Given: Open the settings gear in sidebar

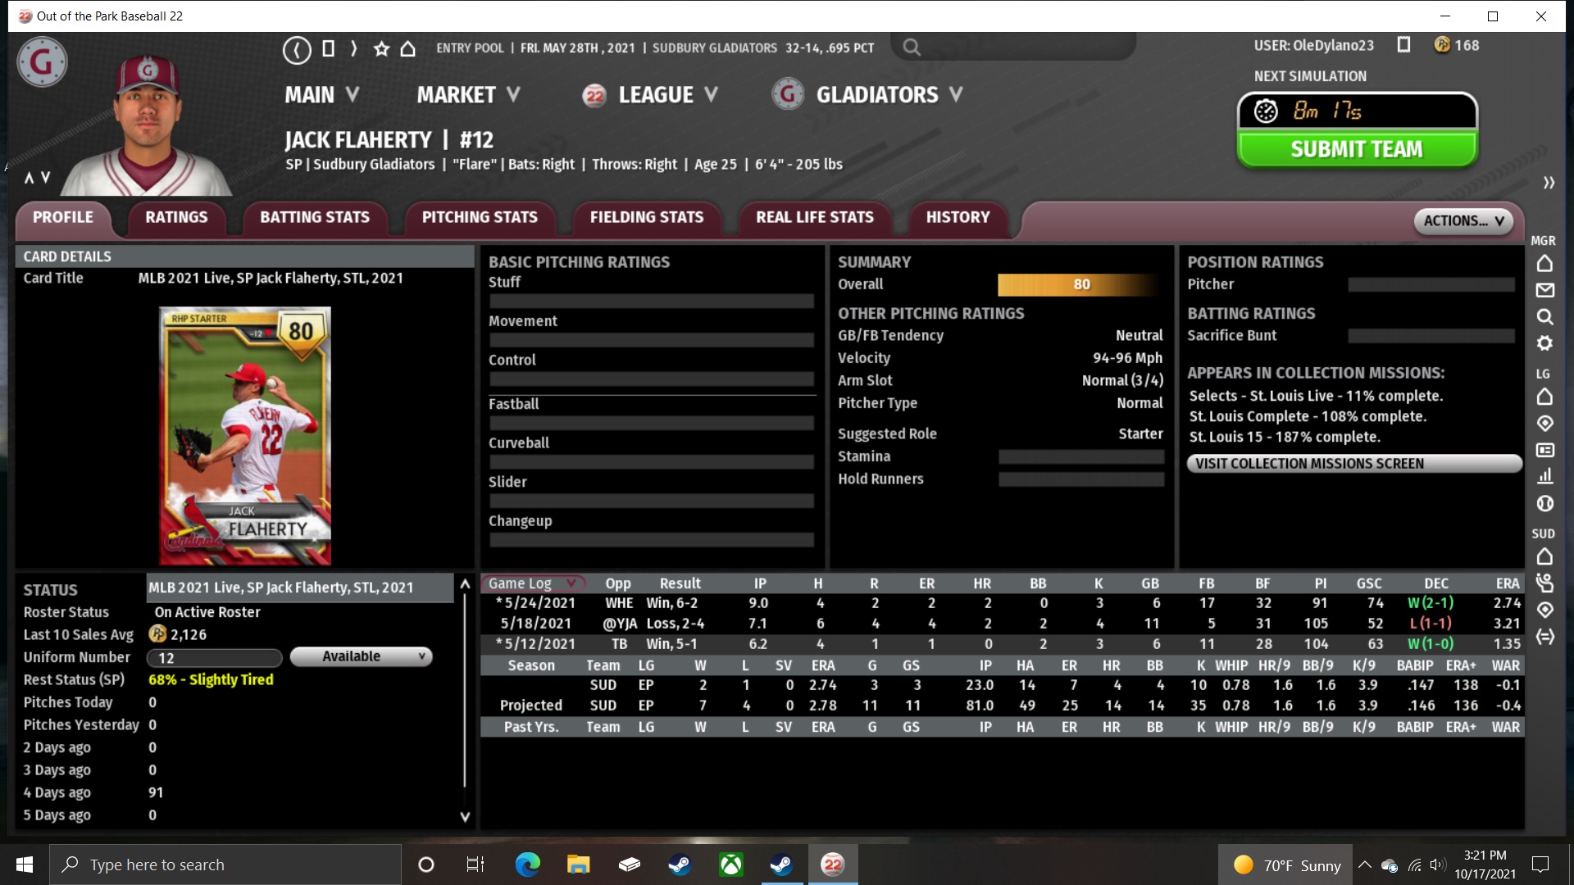Looking at the screenshot, I should (1544, 343).
